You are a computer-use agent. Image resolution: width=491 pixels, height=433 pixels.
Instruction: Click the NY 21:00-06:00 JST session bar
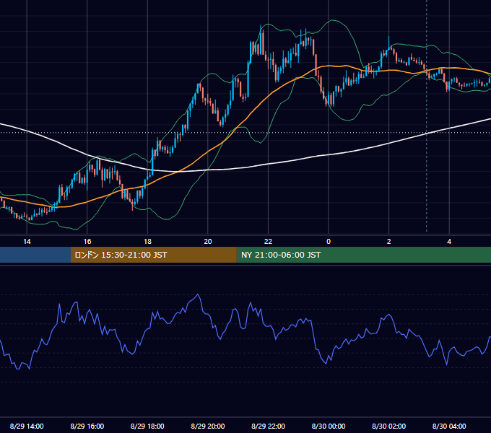click(x=363, y=255)
